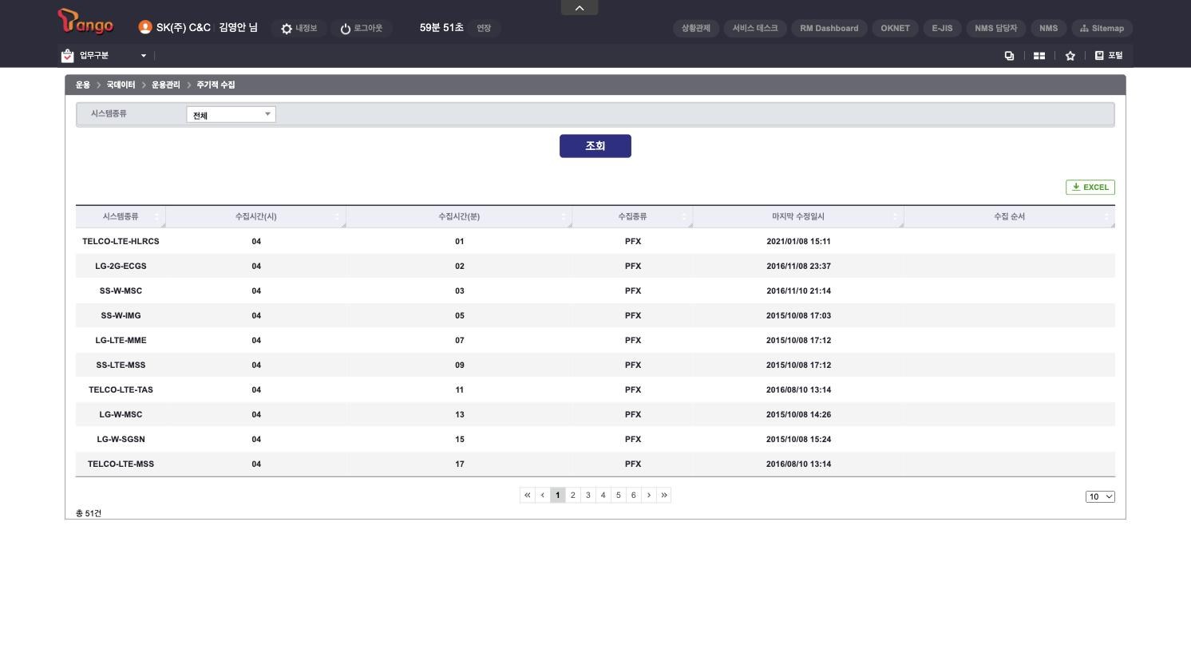Select the TELCO-LTE-TAS row
The image size is (1191, 648).
(595, 389)
